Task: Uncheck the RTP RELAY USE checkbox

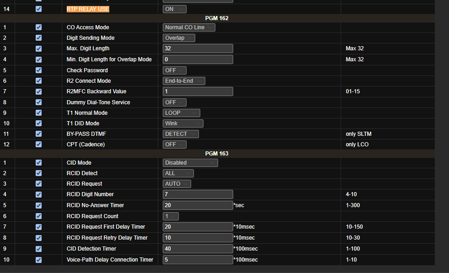Action: click(x=38, y=9)
